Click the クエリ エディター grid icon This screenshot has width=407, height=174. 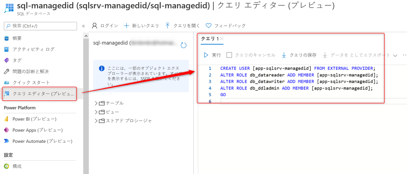click(x=6, y=94)
